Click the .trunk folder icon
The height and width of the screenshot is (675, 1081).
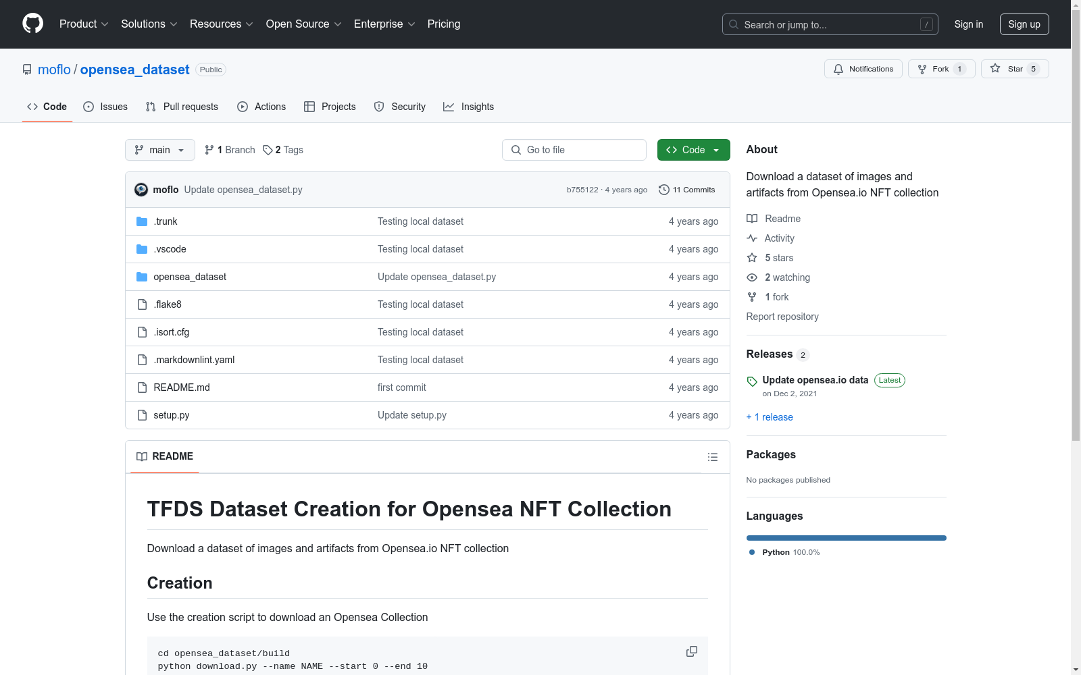coord(142,221)
